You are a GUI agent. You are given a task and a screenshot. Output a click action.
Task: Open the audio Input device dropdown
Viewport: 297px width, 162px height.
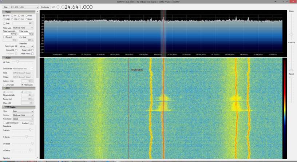point(23,73)
